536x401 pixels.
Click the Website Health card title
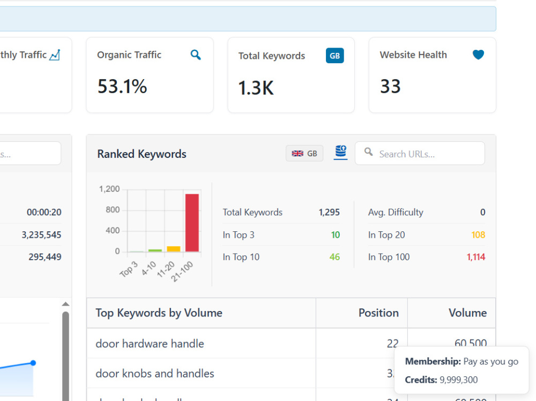[x=413, y=55]
